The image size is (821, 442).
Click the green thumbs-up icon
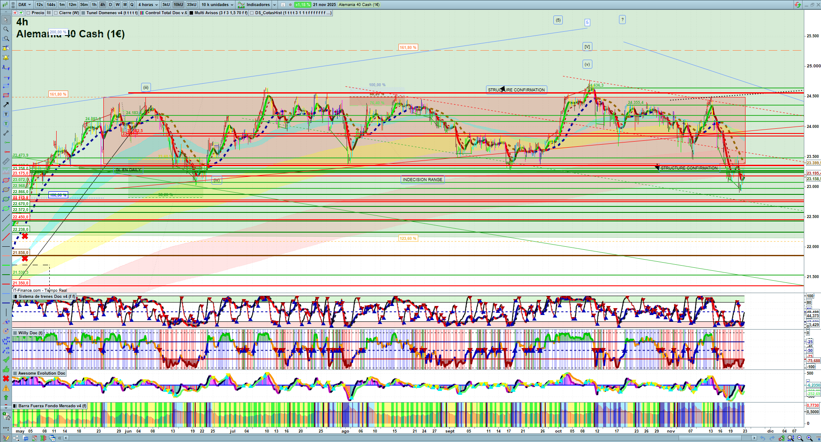pos(6,369)
